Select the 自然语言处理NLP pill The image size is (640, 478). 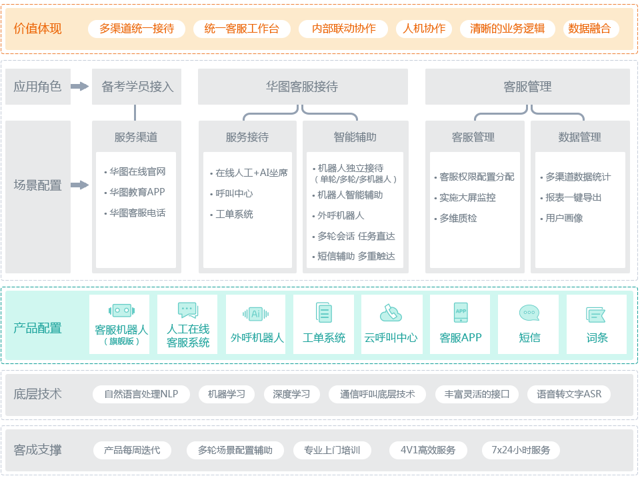click(x=141, y=394)
